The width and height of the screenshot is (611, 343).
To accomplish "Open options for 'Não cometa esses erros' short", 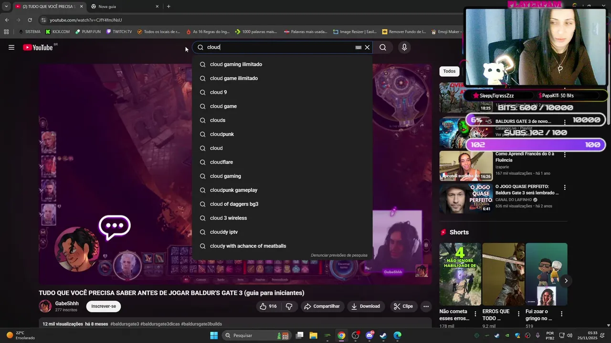I will 475,314.
